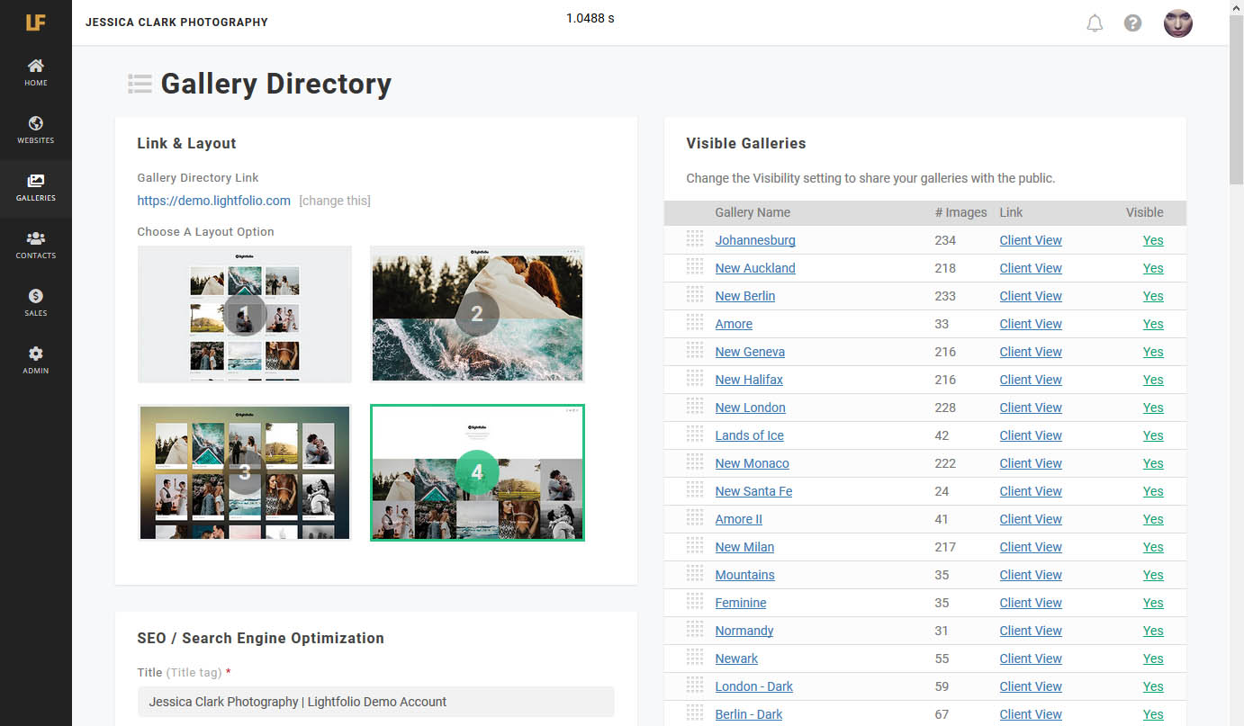Toggle Johannesburg visibility Yes link

1152,240
